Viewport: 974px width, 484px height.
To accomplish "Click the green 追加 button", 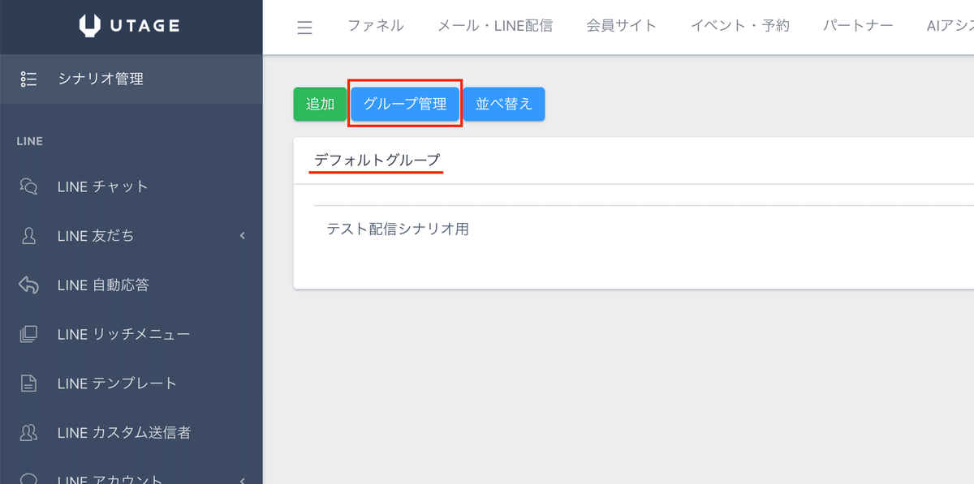I will (x=320, y=104).
